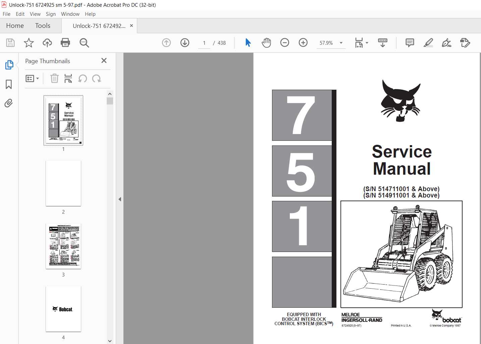
Task: Activate the Hand pan tool
Action: coord(266,43)
